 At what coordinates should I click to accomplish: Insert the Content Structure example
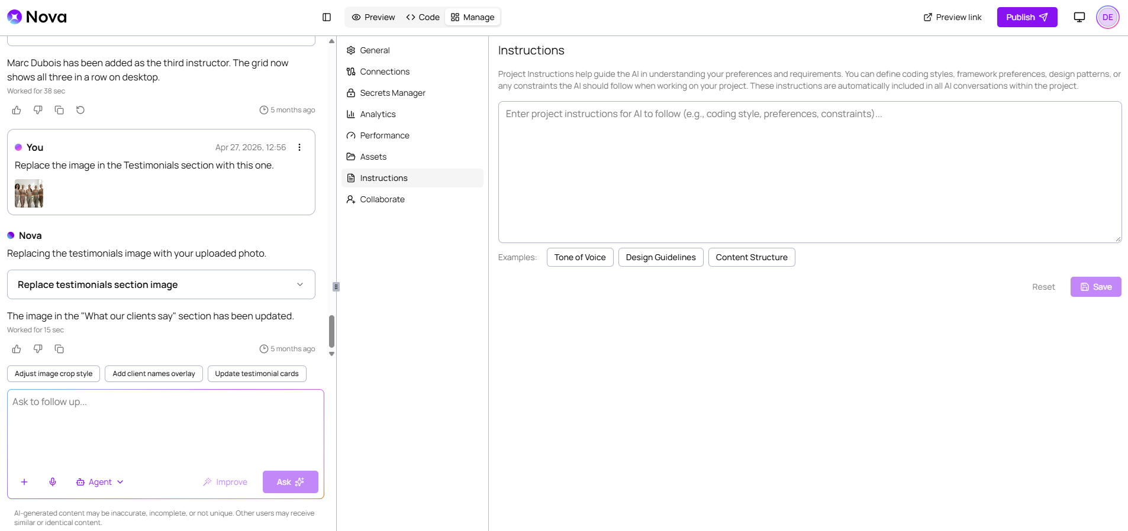tap(752, 257)
